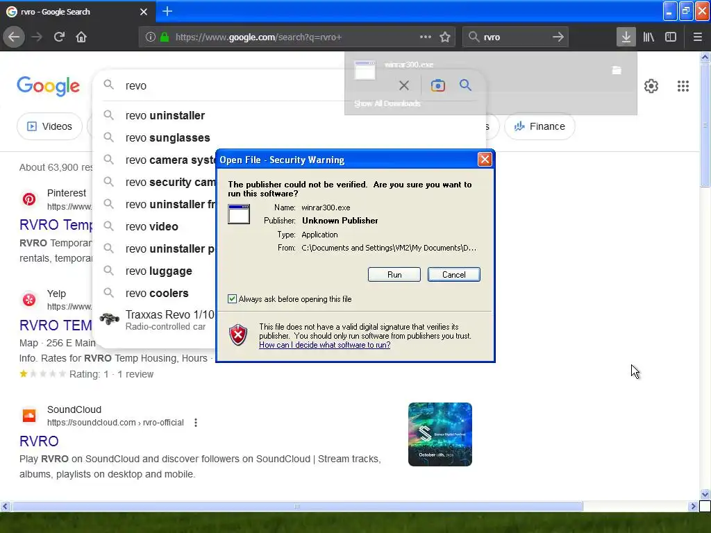This screenshot has width=711, height=533.
Task: Reload the current page
Action: coord(59,37)
